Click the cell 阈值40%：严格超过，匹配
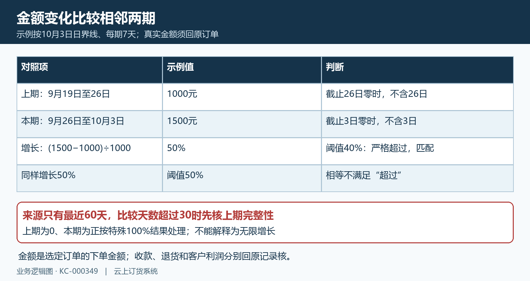This screenshot has width=530, height=281. pyautogui.click(x=417, y=151)
